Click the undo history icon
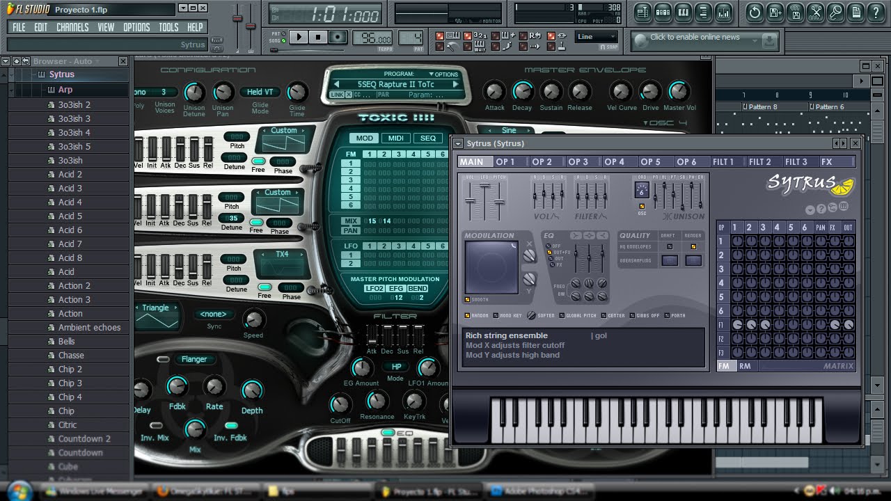The height and width of the screenshot is (501, 891). pos(755,13)
